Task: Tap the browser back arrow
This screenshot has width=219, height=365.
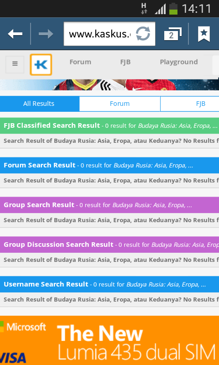Action: pos(15,34)
